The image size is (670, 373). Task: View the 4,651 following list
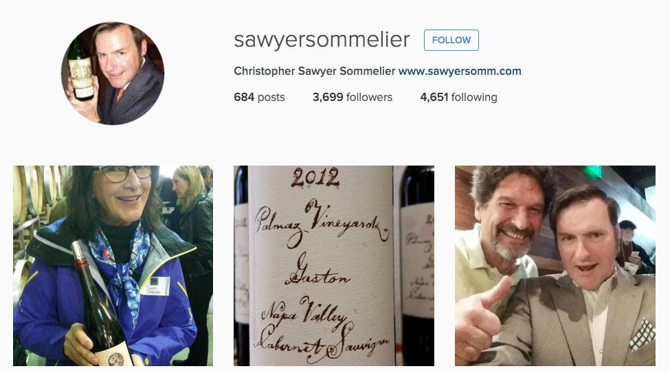[458, 98]
